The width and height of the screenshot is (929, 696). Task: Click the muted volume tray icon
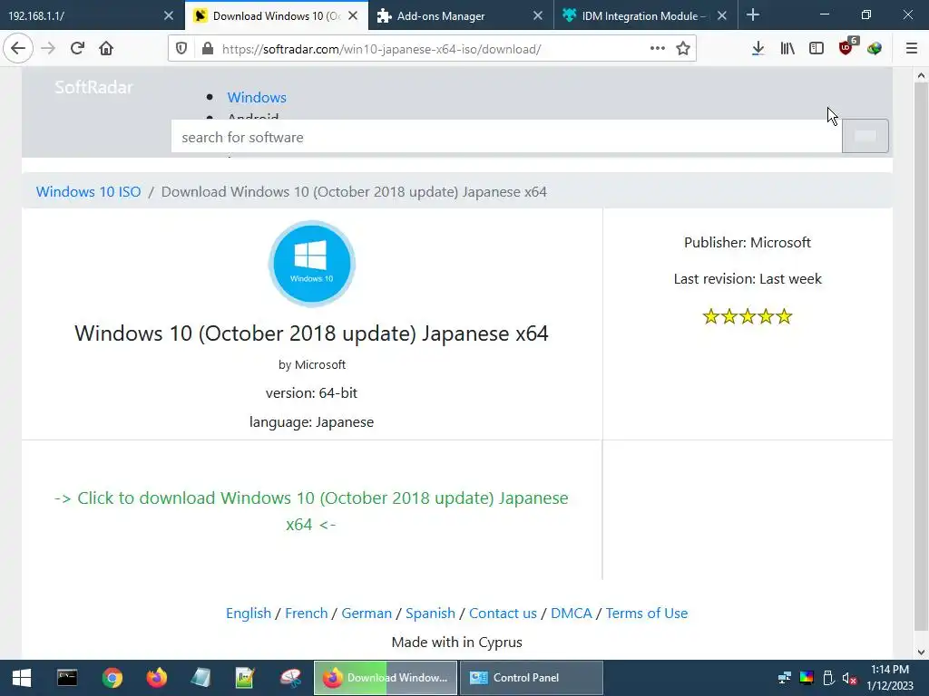click(x=849, y=678)
